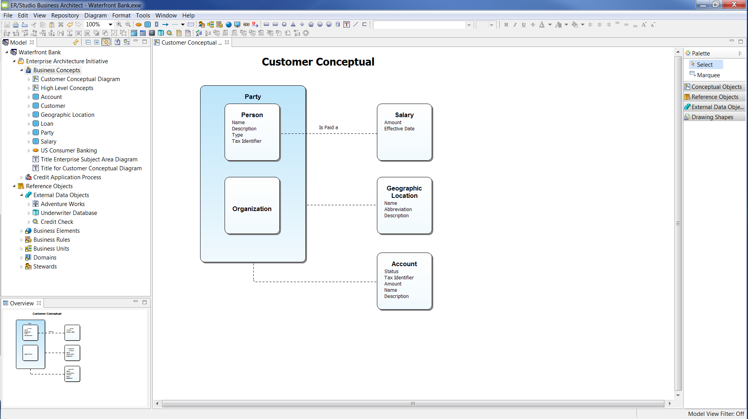Select the Customer Conceptual editor tab
The image size is (748, 419).
click(189, 43)
